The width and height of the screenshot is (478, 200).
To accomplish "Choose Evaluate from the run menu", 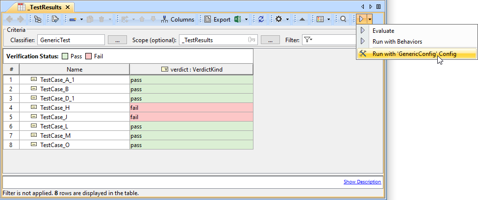I will pyautogui.click(x=383, y=31).
